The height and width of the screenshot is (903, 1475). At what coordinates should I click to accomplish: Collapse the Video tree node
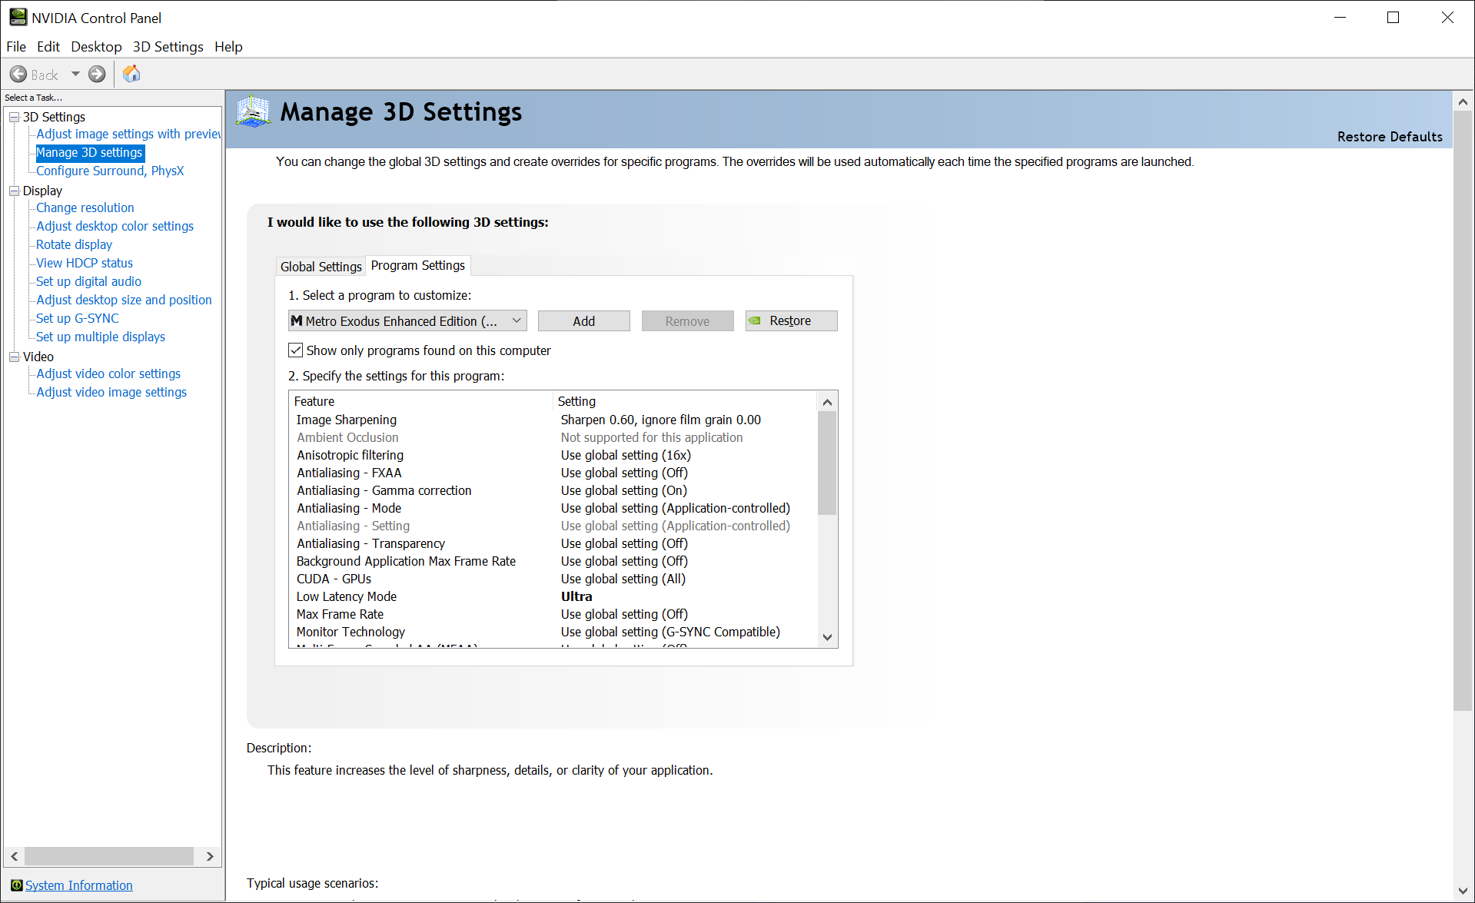[14, 357]
